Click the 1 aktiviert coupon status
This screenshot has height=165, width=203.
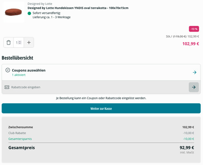(x=19, y=75)
